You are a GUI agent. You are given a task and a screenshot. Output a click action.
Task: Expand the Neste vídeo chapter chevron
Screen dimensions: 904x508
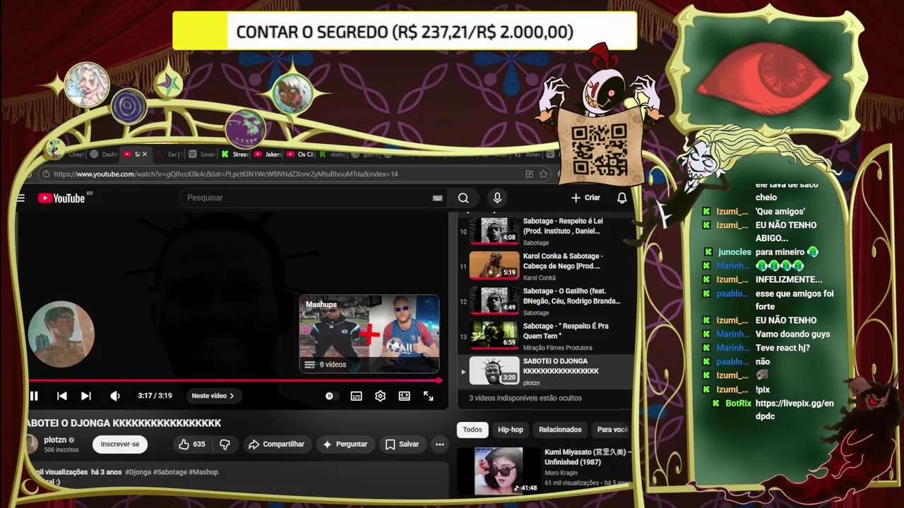coord(231,396)
